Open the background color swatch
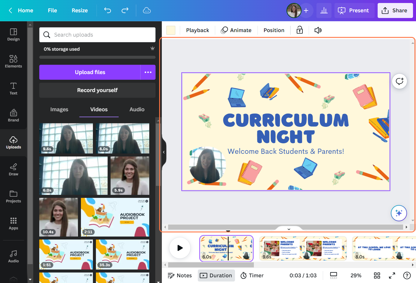Image resolution: width=416 pixels, height=283 pixels. (171, 30)
